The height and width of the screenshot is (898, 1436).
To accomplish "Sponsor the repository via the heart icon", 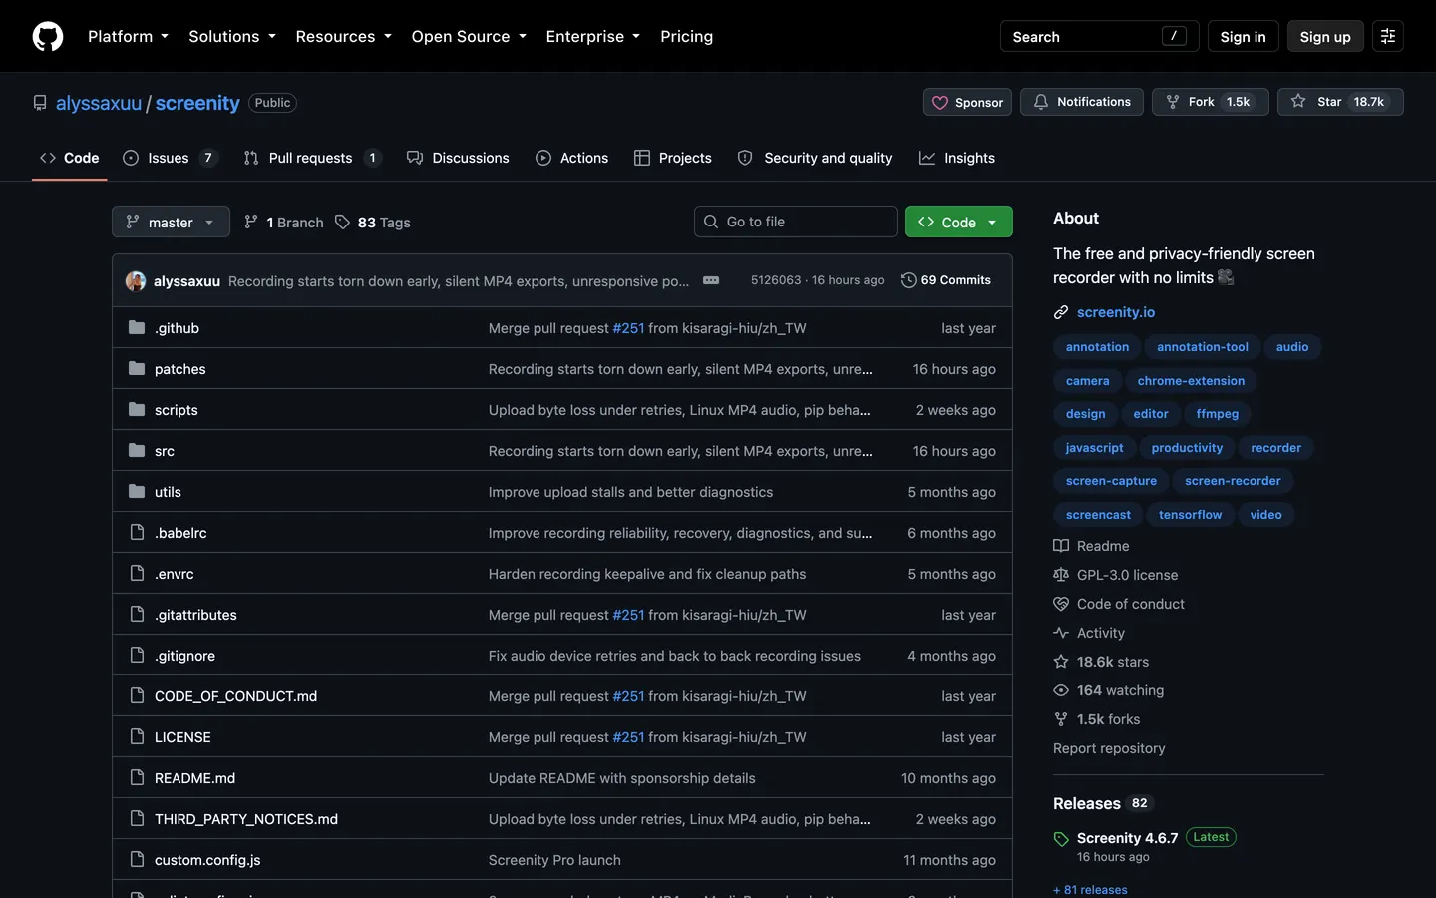I will point(967,102).
